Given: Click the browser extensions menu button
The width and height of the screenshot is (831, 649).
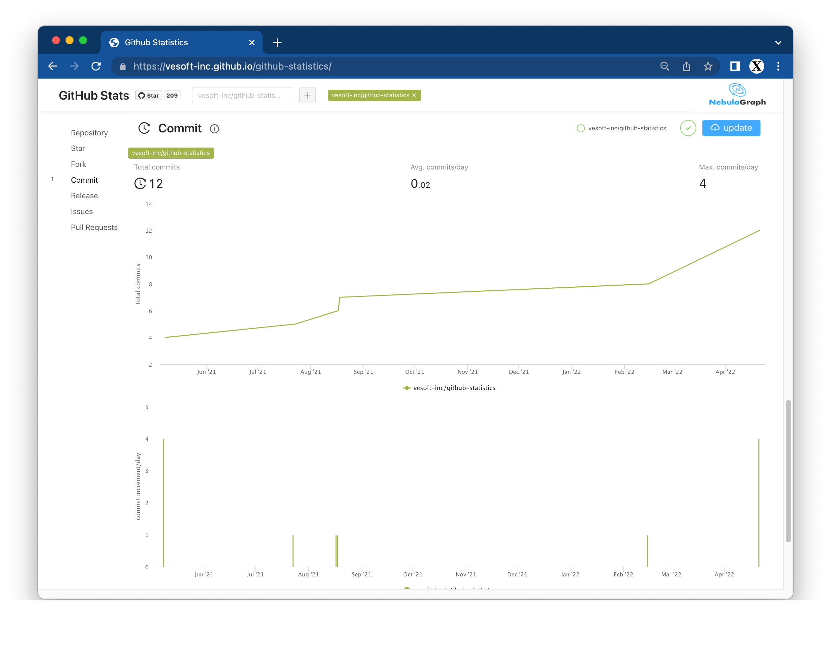Looking at the screenshot, I should tap(734, 66).
